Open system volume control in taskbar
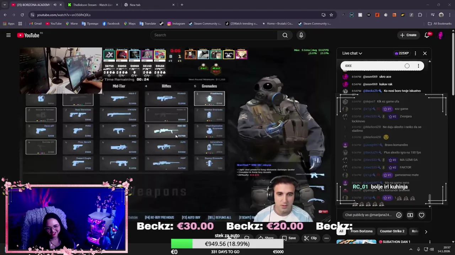455x255 pixels. click(x=432, y=249)
